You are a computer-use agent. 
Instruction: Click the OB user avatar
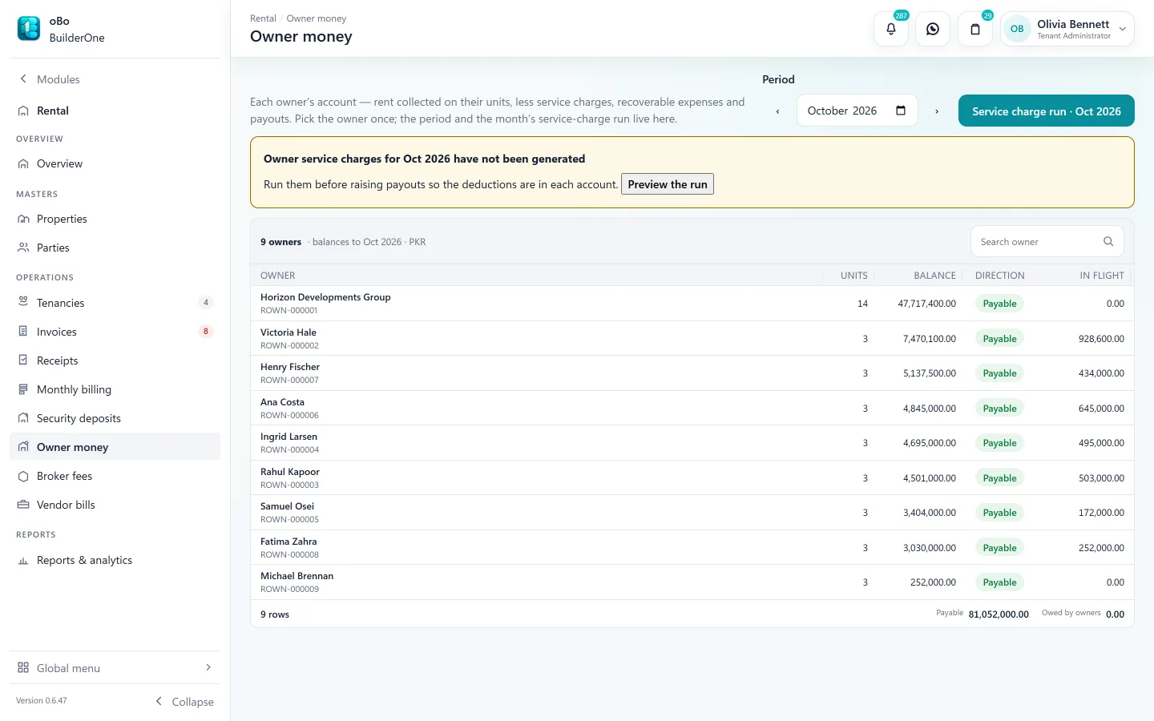coord(1017,29)
